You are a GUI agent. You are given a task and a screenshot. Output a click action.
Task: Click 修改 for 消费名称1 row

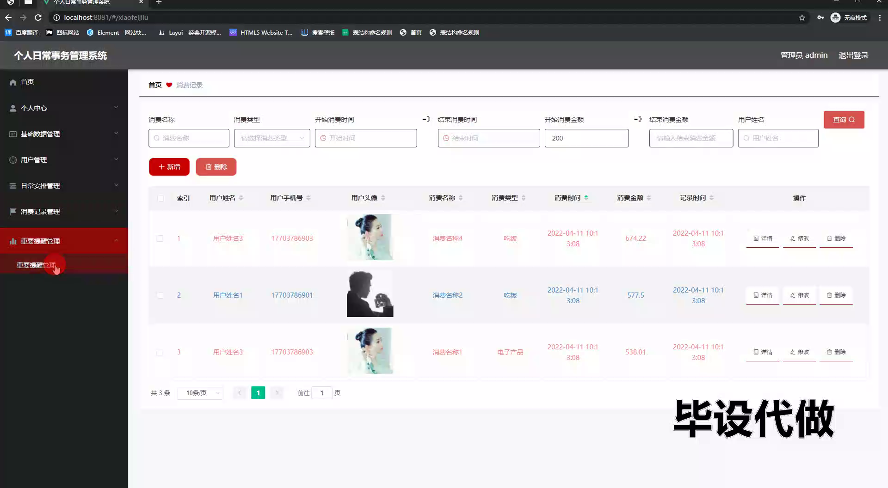(x=800, y=352)
